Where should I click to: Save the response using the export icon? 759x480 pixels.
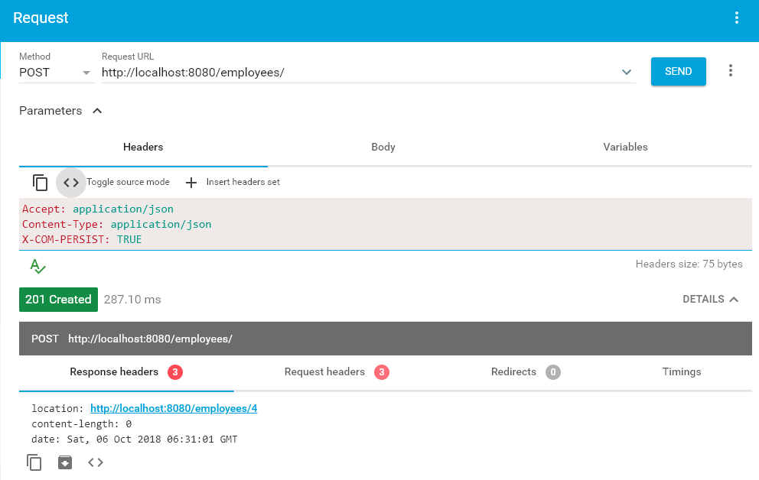click(64, 462)
